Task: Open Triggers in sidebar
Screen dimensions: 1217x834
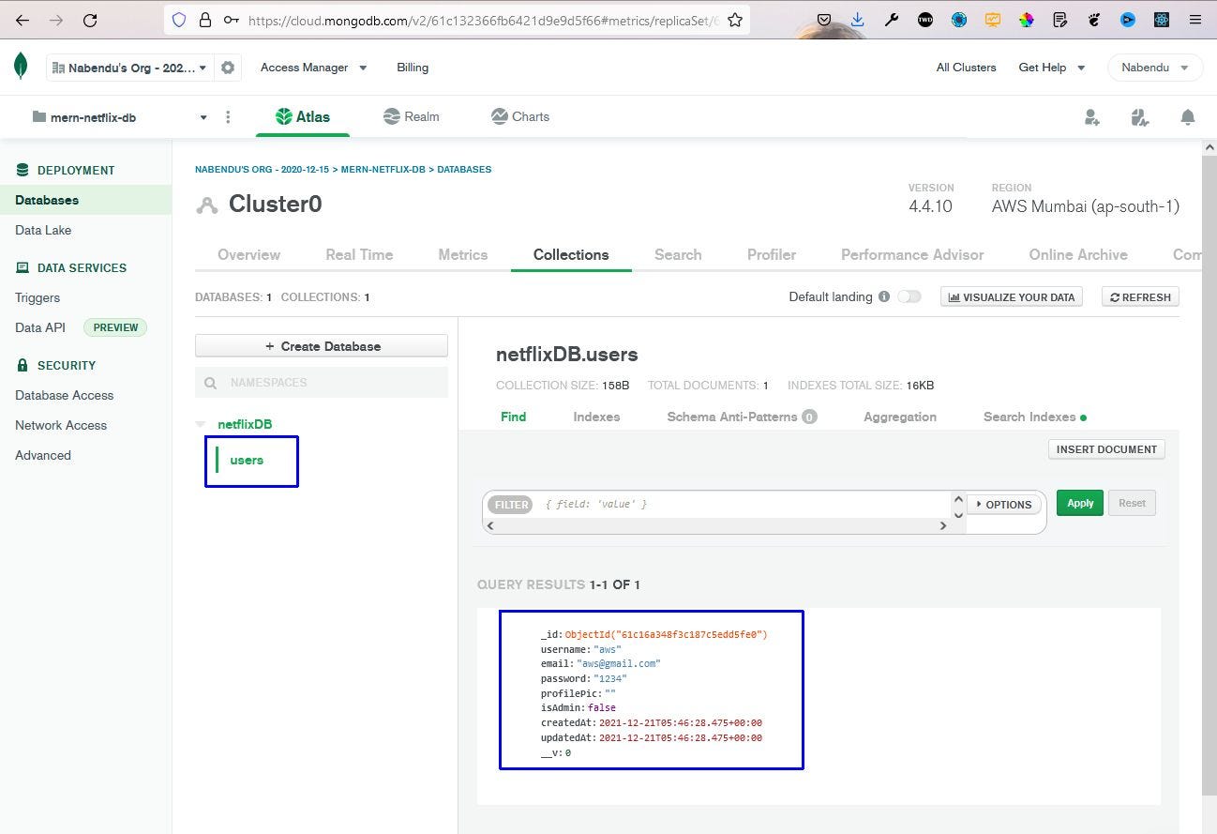Action: point(38,297)
